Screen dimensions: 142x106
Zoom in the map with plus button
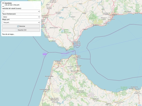[3, 3]
